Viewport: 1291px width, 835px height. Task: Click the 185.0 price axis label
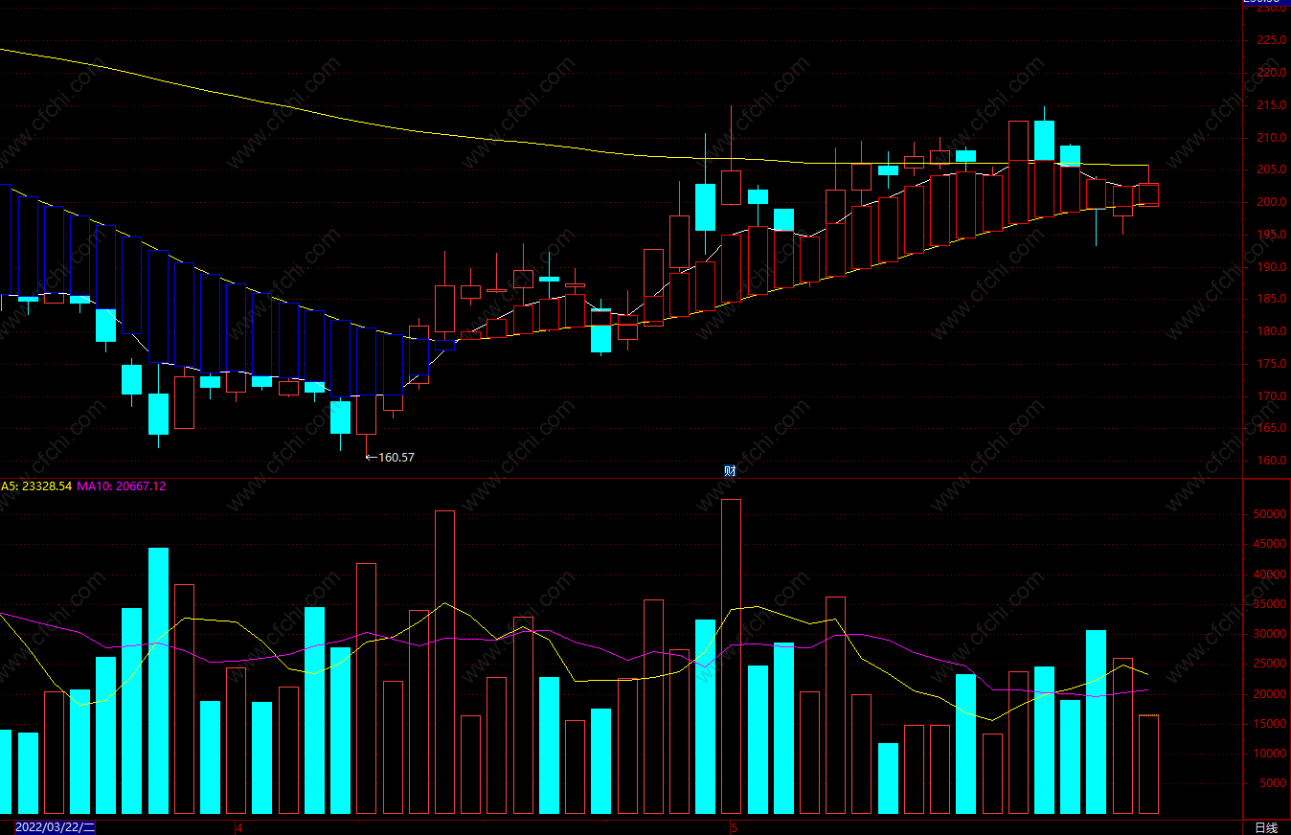[1269, 299]
